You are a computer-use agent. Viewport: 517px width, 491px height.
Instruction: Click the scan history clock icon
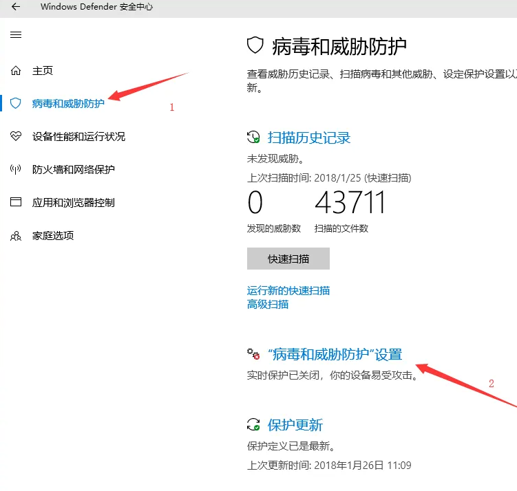coord(253,138)
